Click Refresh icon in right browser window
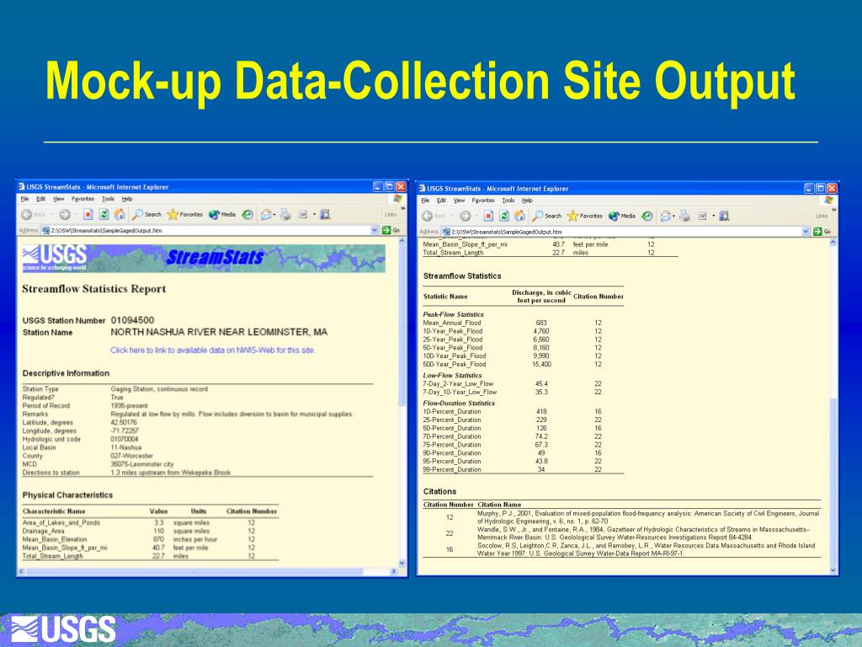 [504, 217]
